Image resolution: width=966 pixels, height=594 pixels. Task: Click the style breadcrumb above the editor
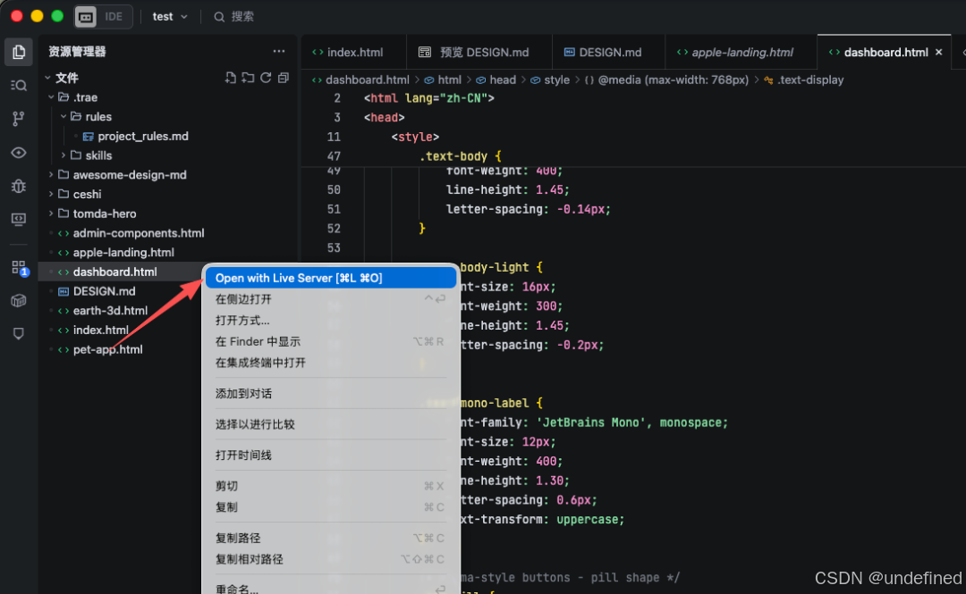pos(556,79)
